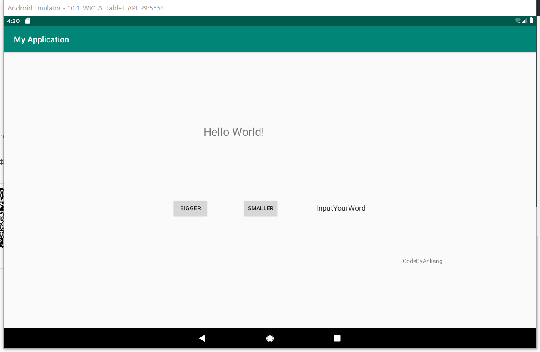Click the SD card icon in status bar
The width and height of the screenshot is (540, 352).
tap(27, 20)
